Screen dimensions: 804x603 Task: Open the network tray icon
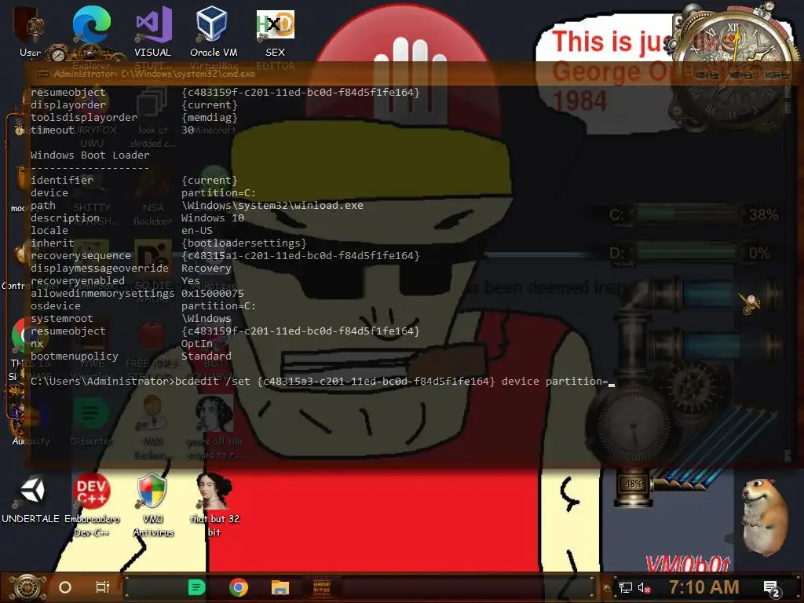coord(626,587)
